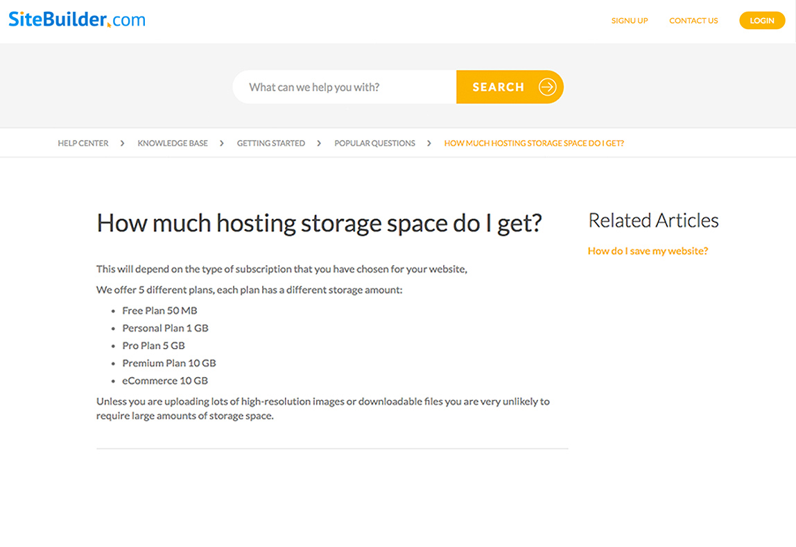Click the article title heading
The image size is (796, 547).
319,223
